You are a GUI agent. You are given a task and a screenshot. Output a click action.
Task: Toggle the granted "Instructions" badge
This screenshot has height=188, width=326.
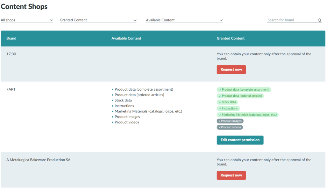tap(228, 108)
